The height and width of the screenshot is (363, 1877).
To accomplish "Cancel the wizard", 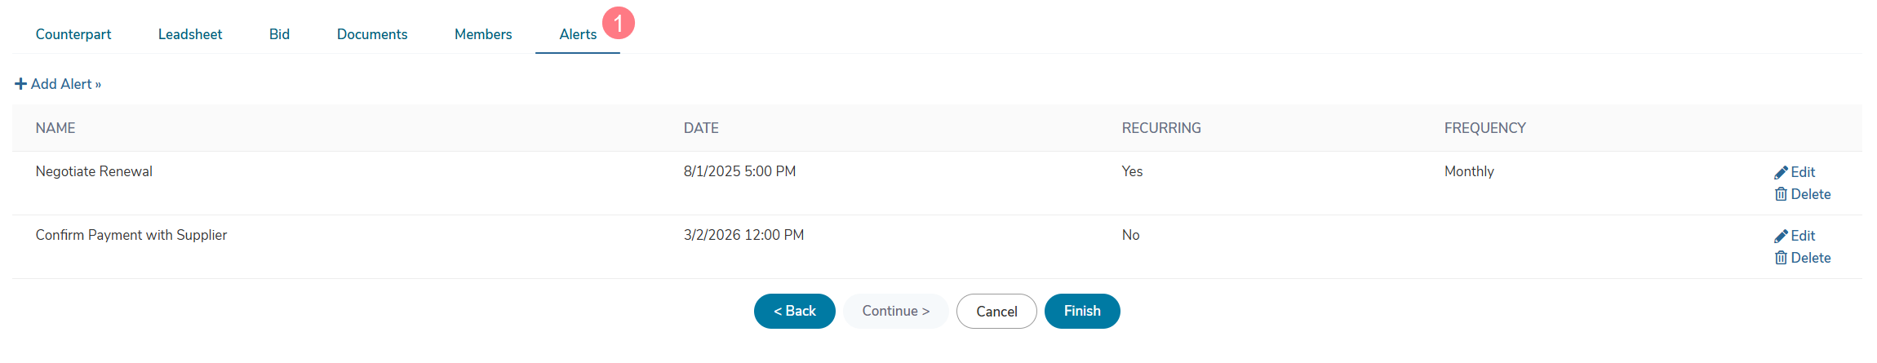I will tap(996, 311).
